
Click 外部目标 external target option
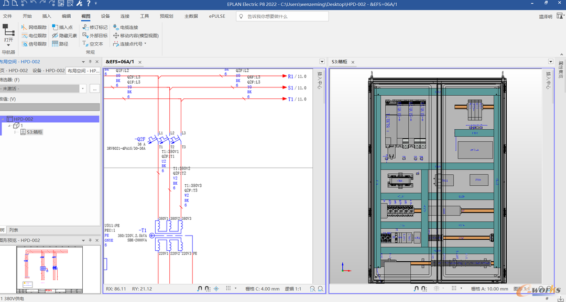95,35
